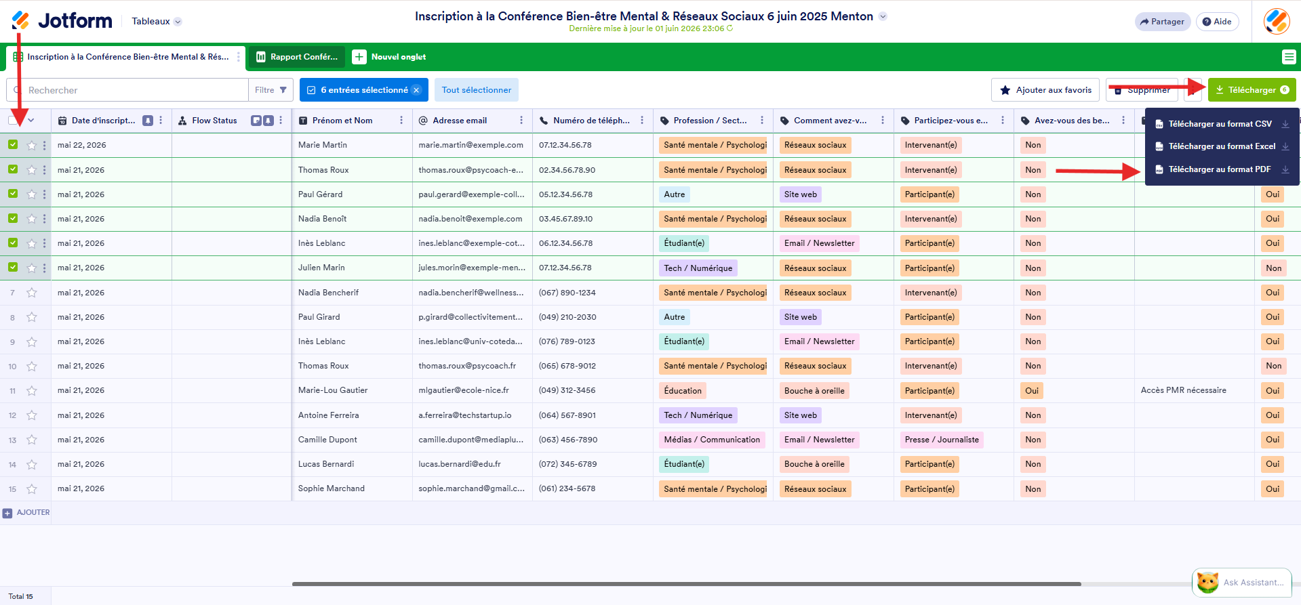Click the Rechercher search field

click(127, 90)
